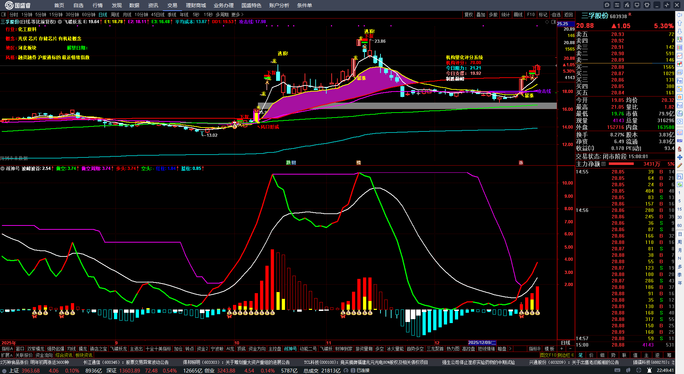Viewport: 684px width, 374px height.
Task: Click the minus zoom button below the chart
Action: 570,349
